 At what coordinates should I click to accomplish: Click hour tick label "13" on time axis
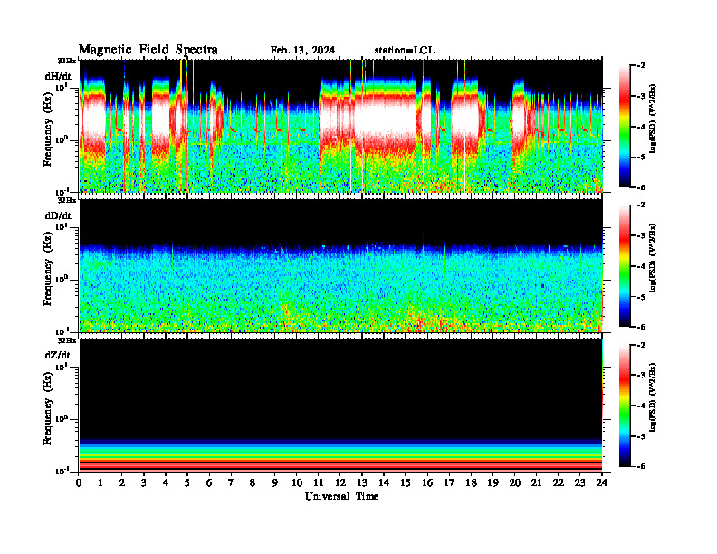[x=362, y=483]
